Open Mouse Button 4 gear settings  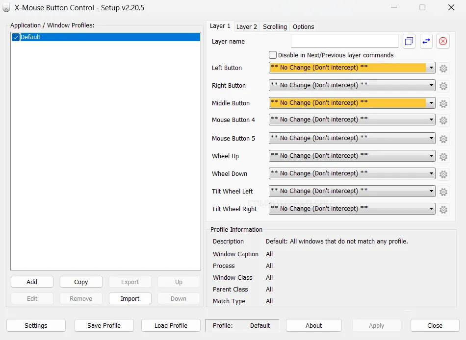pos(443,120)
